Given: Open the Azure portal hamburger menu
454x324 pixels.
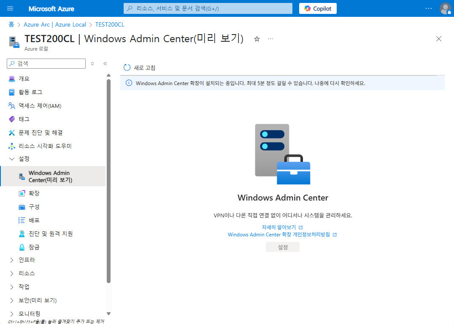Looking at the screenshot, I should click(x=10, y=8).
